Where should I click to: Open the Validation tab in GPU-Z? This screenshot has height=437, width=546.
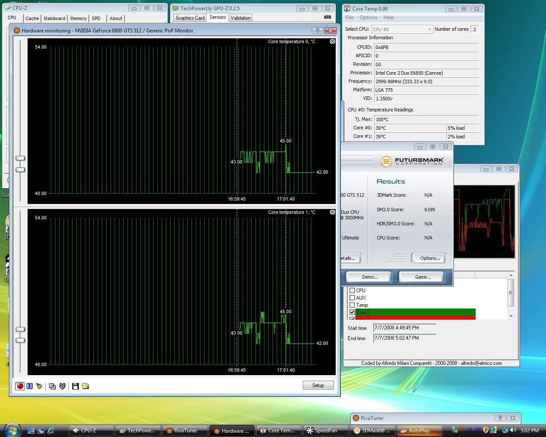coord(241,18)
